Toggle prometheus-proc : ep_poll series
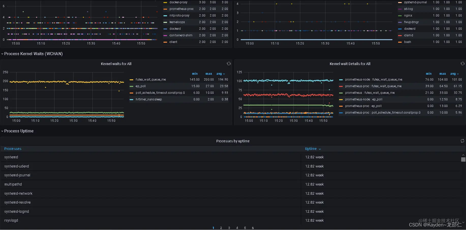Screen dimensions: 466x230 point(363,106)
